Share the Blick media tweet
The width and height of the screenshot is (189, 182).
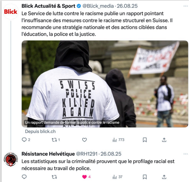[164, 140]
